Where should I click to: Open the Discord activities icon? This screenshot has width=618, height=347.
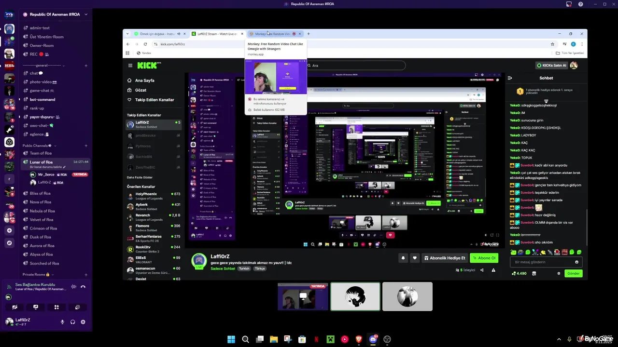coord(56,307)
